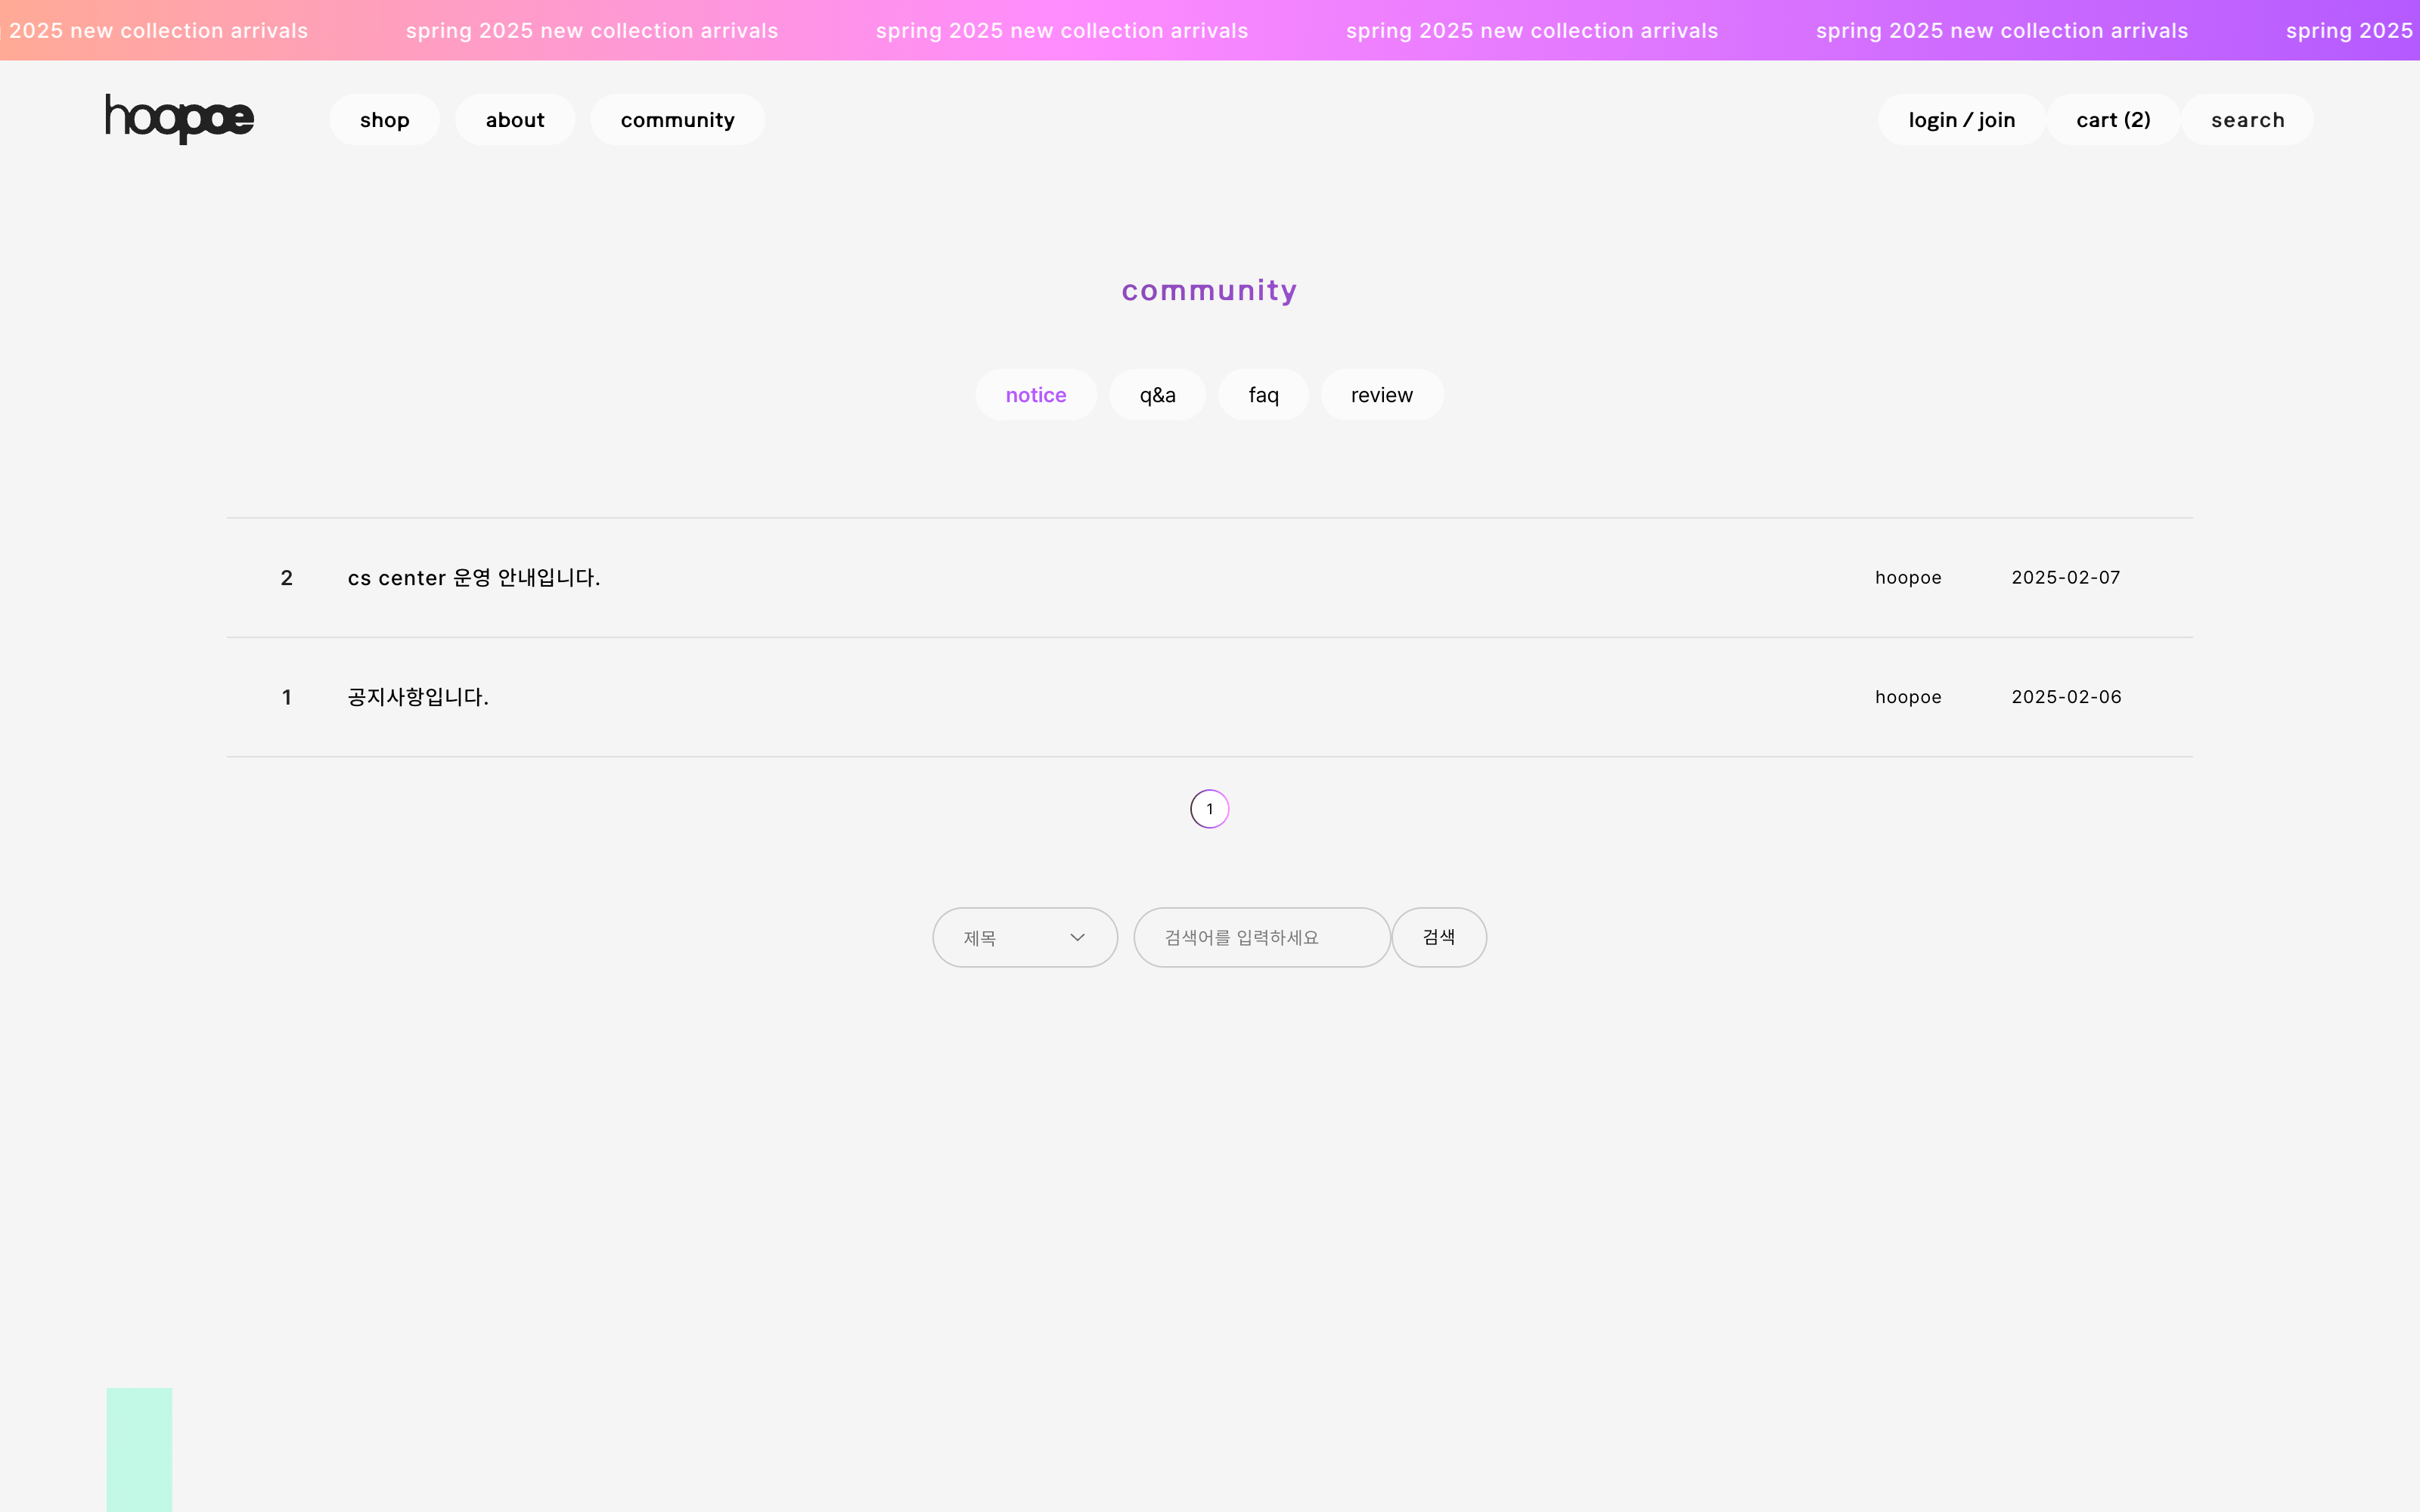Click page number 1 in pagination
Image resolution: width=2420 pixels, height=1512 pixels.
point(1209,809)
